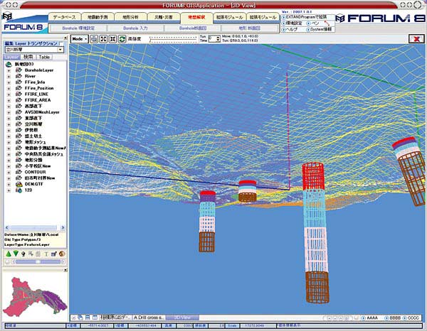
Task: Click the overview map thumbnail
Action: pyautogui.click(x=35, y=295)
